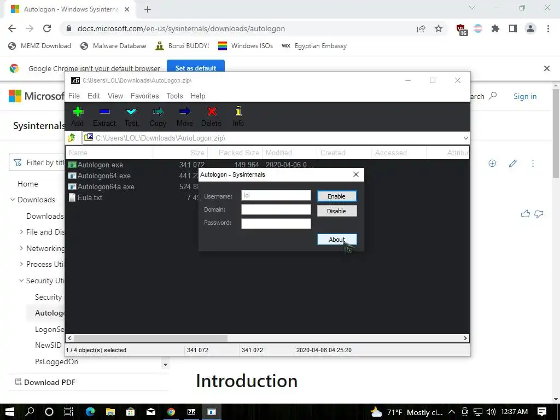Select Autologon64a.exe in the file list
This screenshot has width=560, height=420.
pos(106,186)
